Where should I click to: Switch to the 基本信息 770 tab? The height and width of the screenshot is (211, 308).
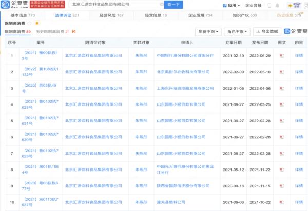point(23,15)
